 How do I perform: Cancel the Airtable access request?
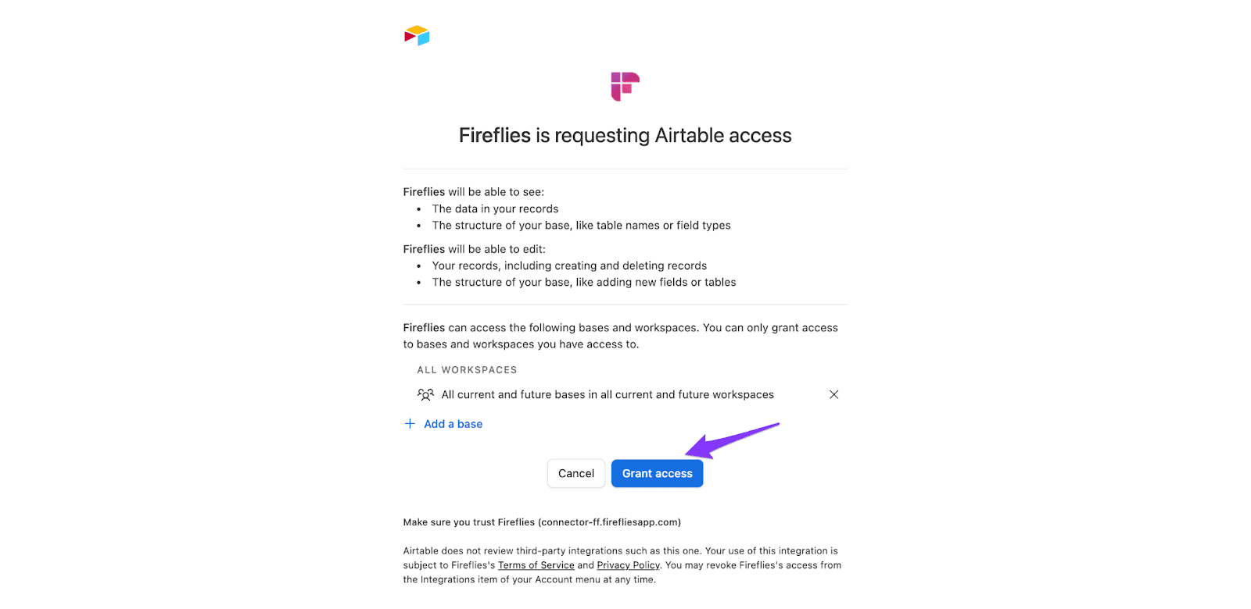[576, 473]
